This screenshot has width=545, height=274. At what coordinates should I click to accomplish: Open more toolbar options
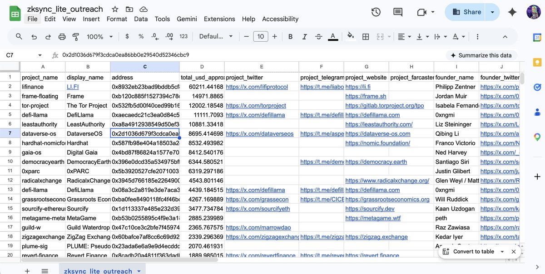[x=477, y=36]
